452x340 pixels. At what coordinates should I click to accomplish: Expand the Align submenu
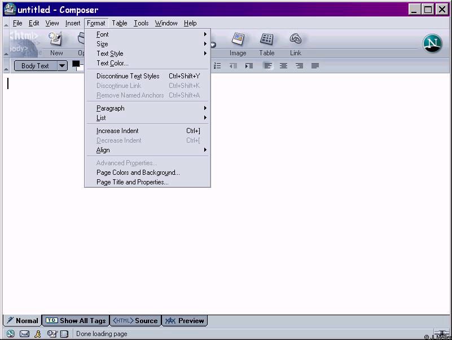pos(148,150)
